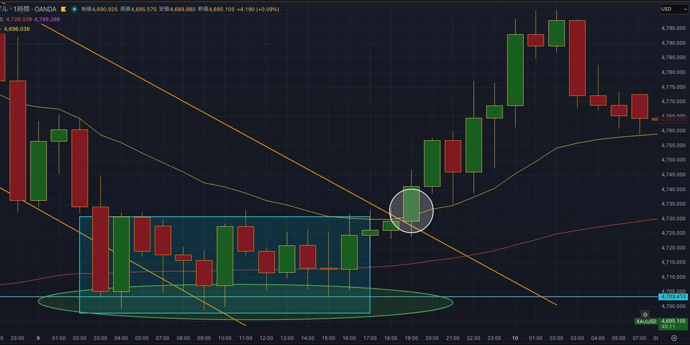Screen dimensions: 690x345
Task: Click time axis label 19:00
Action: (411, 338)
